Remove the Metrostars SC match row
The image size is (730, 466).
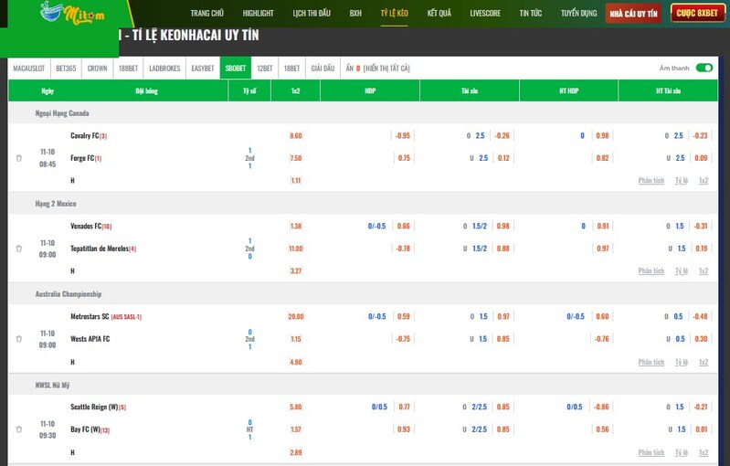(19, 339)
